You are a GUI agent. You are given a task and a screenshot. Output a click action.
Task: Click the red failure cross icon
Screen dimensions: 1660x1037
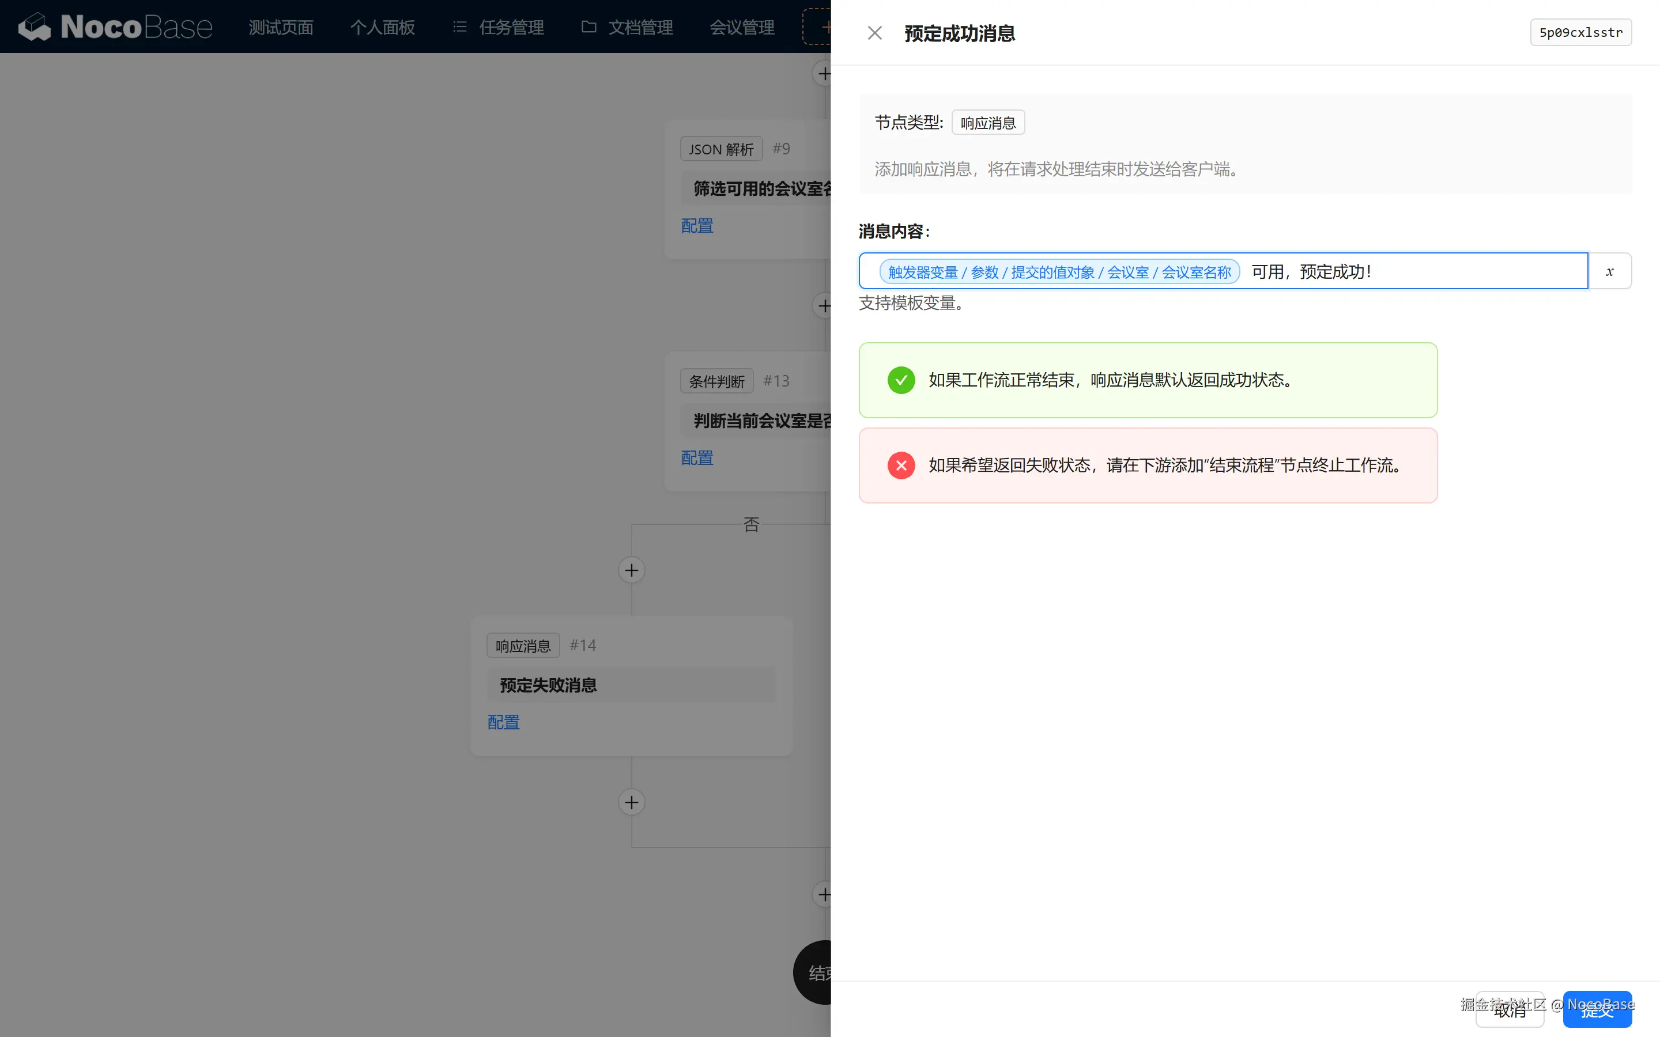pos(901,465)
